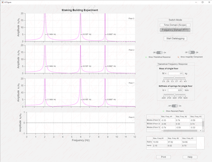Screen dimensions: 212x162
Task: Click the modes table left scroll arrow
Action: [162, 131]
